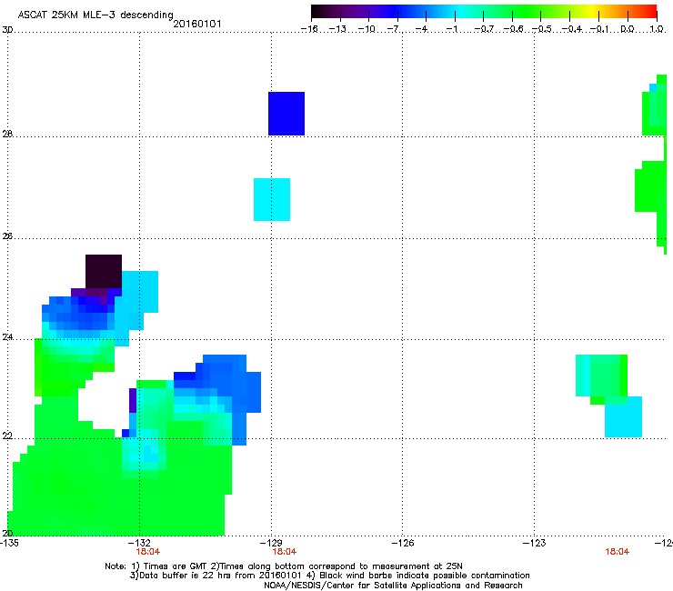Screen dimensions: 673x591
Task: Click the date label 20160101
Action: click(x=197, y=24)
